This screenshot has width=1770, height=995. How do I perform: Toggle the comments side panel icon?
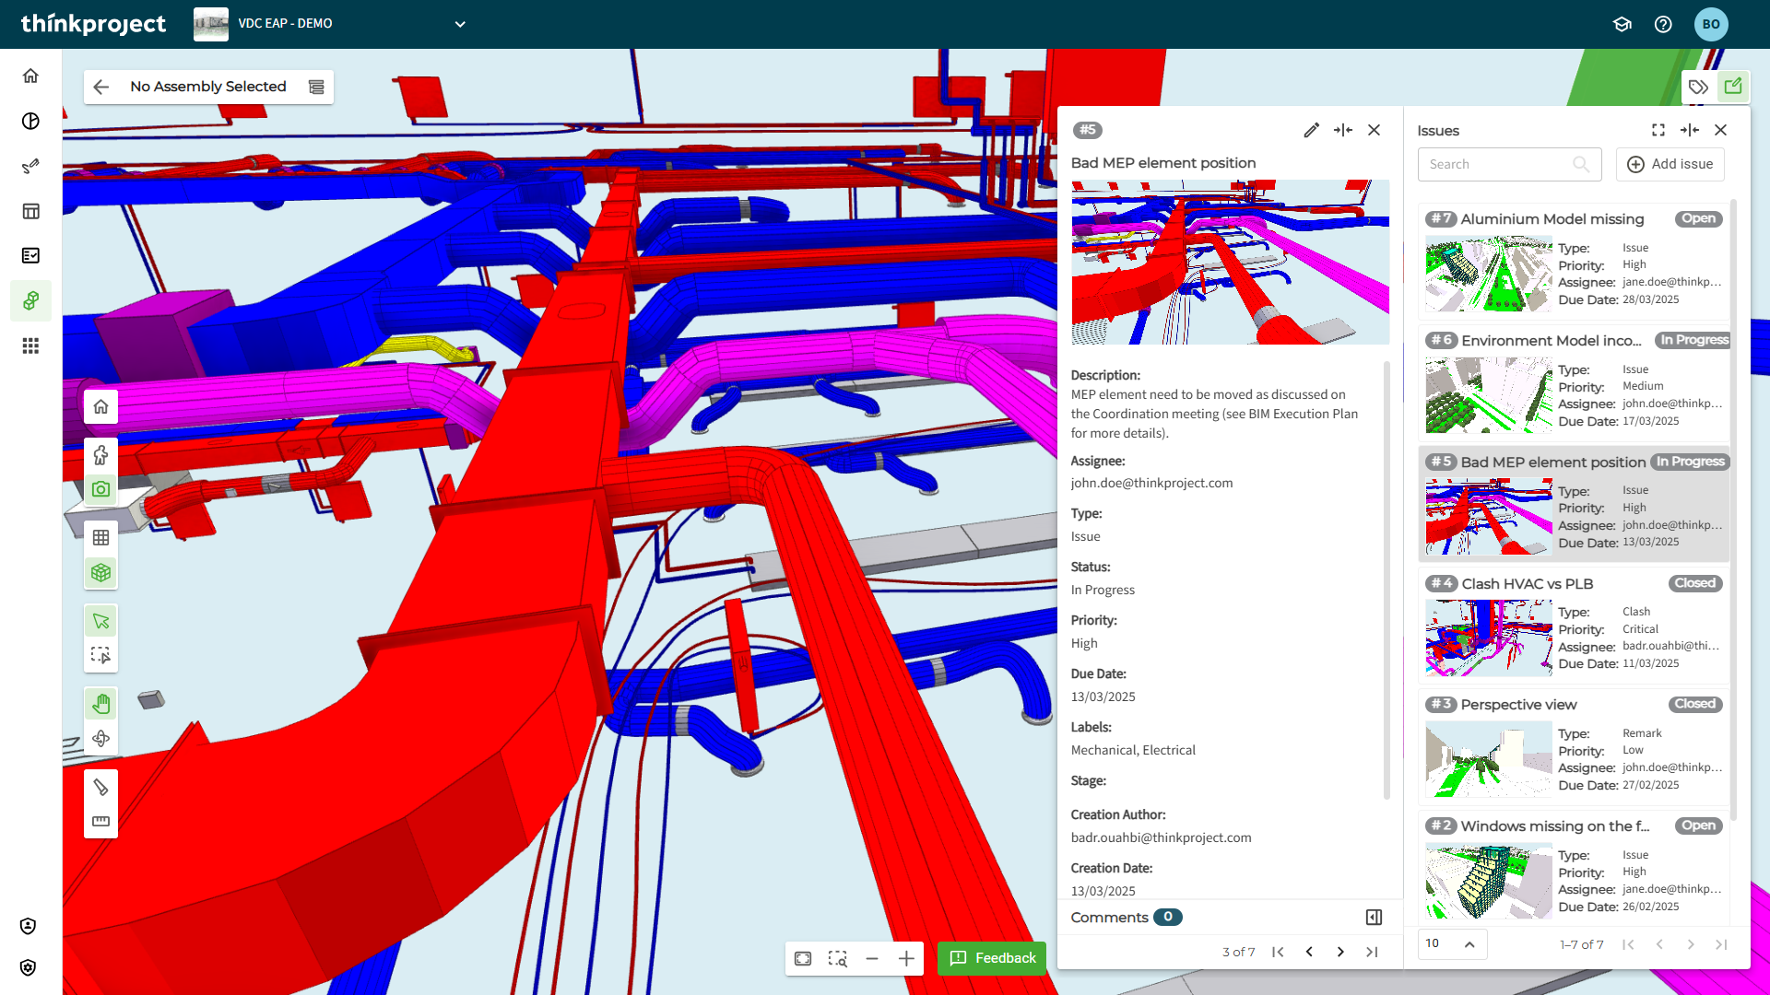click(x=1374, y=917)
